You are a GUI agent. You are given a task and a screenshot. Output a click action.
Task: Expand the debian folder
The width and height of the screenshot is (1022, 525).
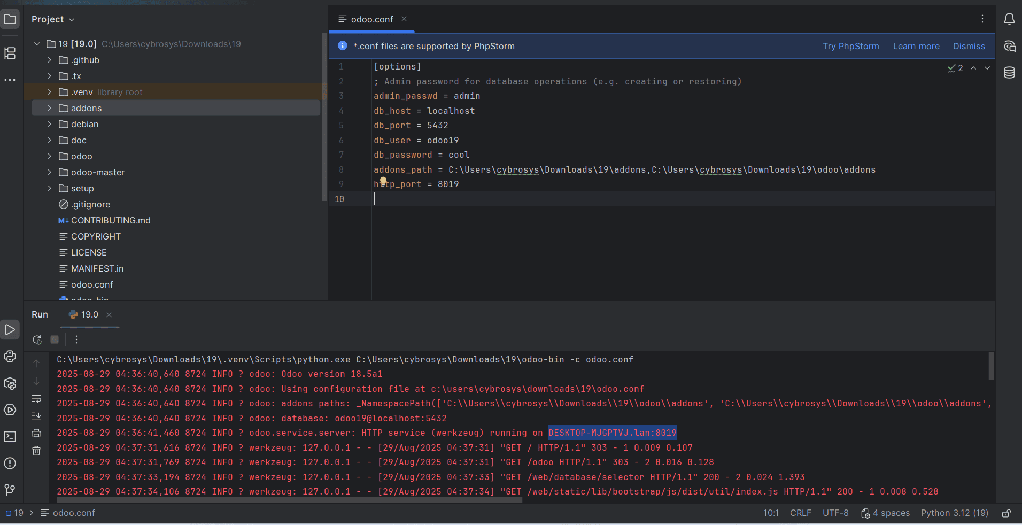(x=49, y=124)
